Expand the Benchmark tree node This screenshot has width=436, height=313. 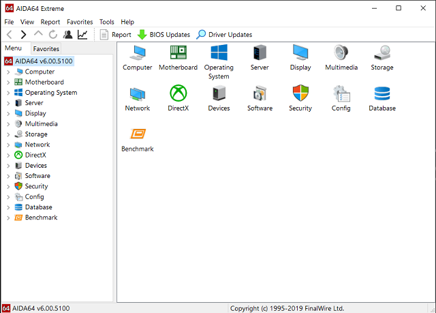click(x=8, y=218)
